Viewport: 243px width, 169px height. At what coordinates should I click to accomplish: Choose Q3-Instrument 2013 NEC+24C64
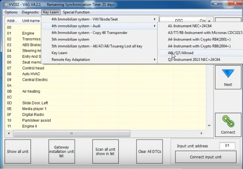point(201,59)
